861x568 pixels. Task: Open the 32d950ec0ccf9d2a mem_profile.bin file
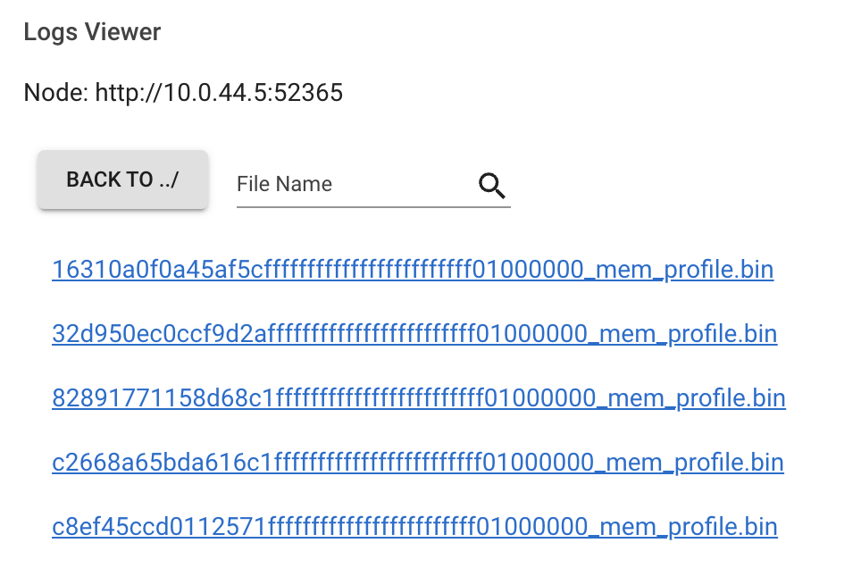tap(414, 333)
